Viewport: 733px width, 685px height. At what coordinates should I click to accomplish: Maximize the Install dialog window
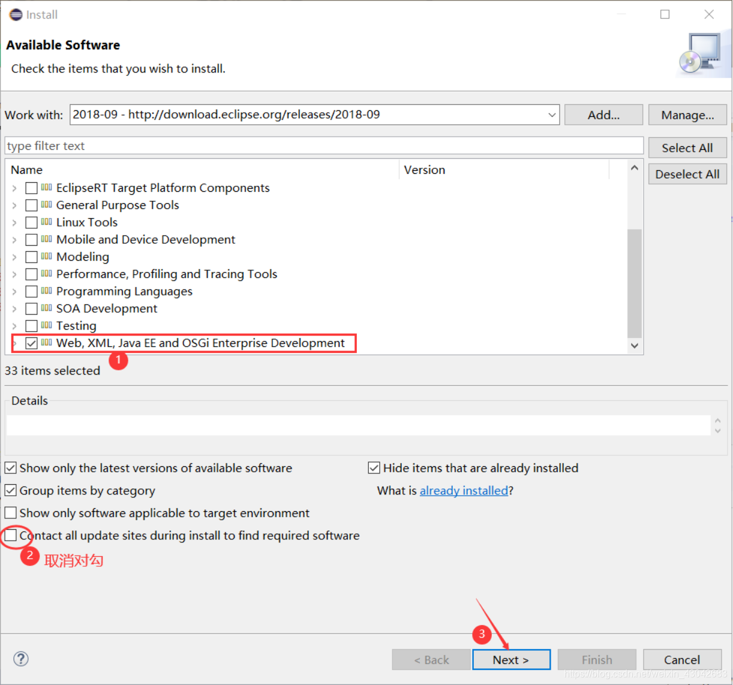pyautogui.click(x=665, y=14)
